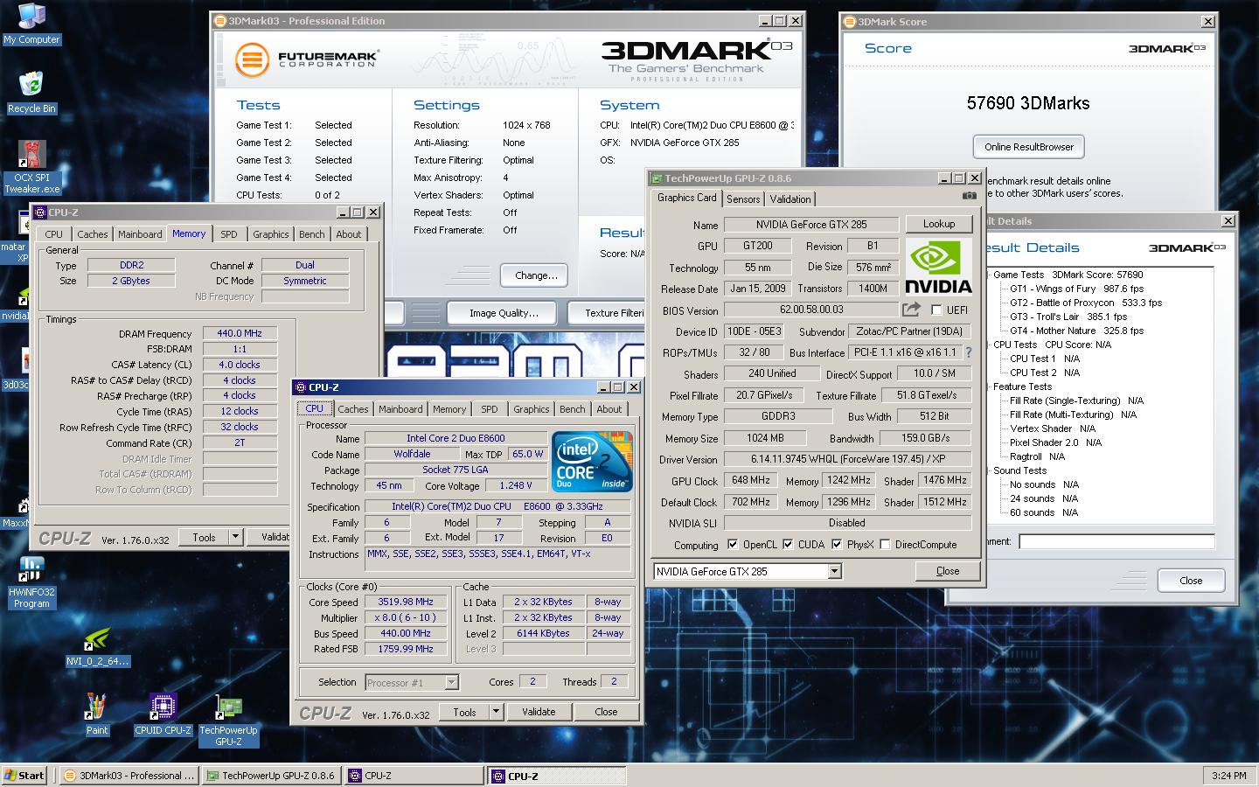
Task: Click GPU-Z screenshot camera icon
Action: [969, 197]
